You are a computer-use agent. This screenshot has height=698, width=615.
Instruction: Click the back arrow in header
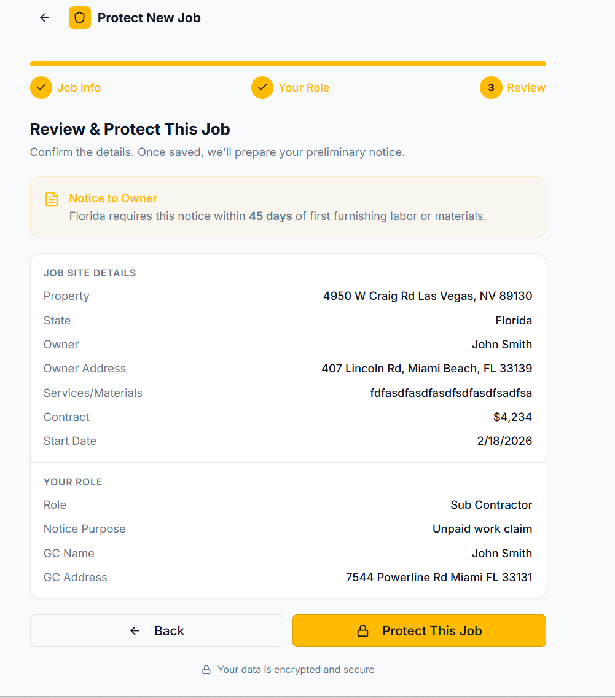click(44, 18)
